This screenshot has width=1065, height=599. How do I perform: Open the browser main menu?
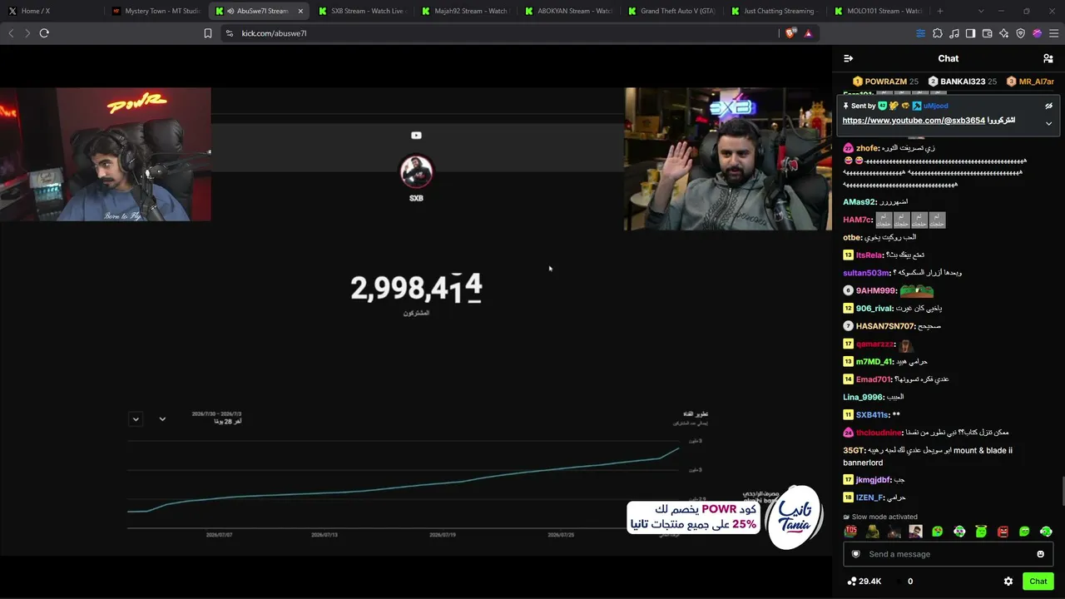(1054, 33)
